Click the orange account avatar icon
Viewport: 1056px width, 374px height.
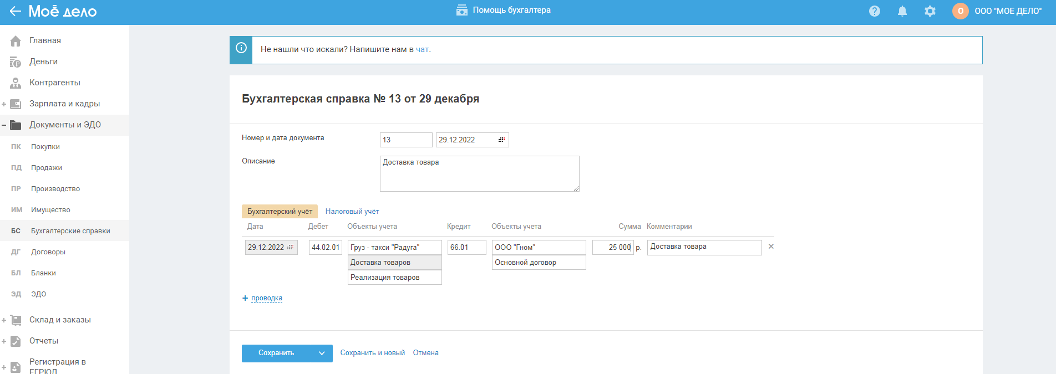[x=960, y=11]
